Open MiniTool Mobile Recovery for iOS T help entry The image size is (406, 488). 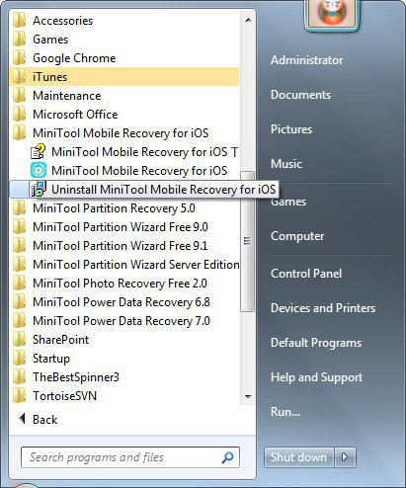pyautogui.click(x=145, y=152)
